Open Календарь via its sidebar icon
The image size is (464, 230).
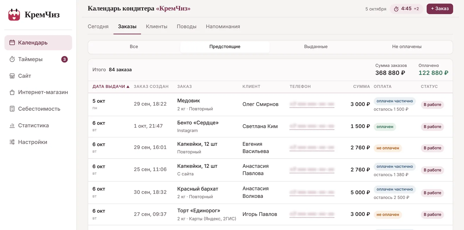click(12, 43)
